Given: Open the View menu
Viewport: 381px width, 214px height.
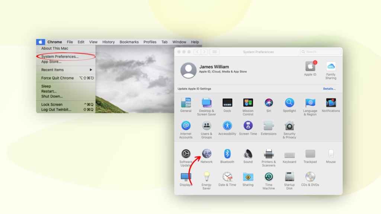Looking at the screenshot, I should tap(93, 42).
